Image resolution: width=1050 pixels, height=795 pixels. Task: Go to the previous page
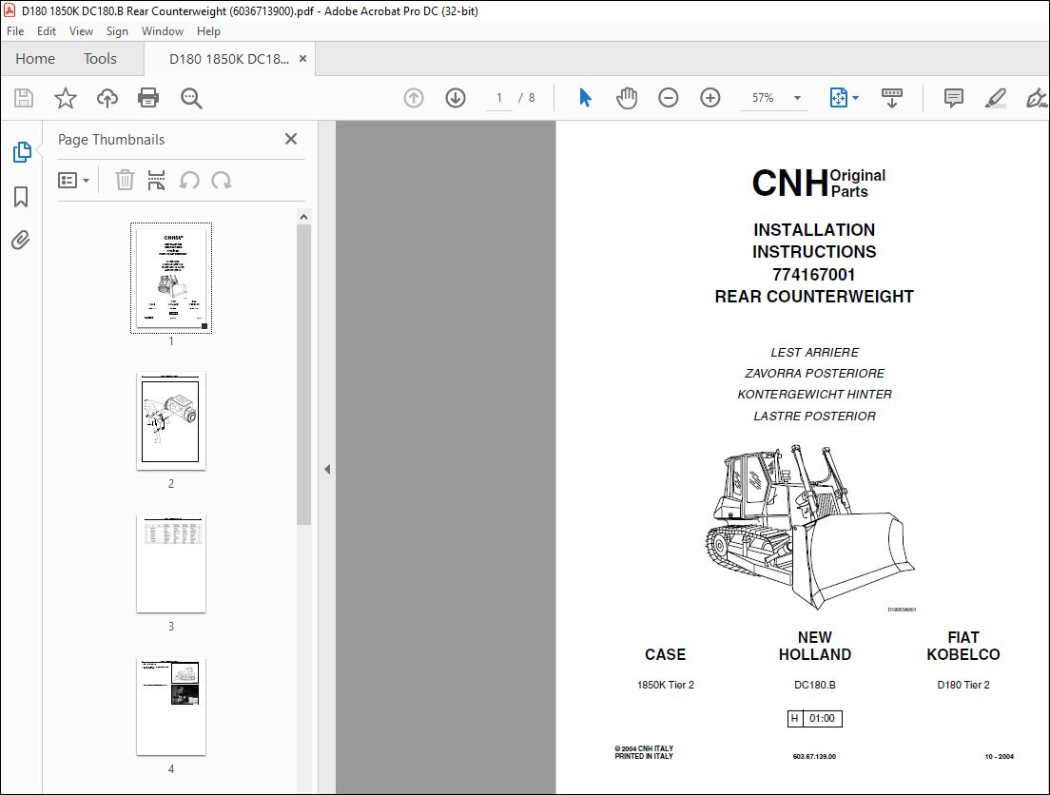click(x=414, y=99)
